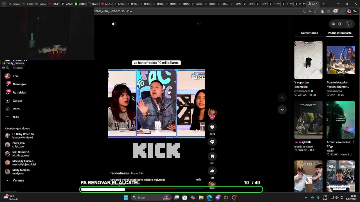
Task: Open options for Armen esa cocina video
Action: click(x=353, y=142)
